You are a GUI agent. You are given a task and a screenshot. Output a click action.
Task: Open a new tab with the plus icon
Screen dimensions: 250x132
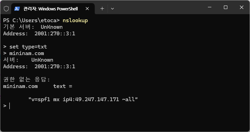pos(102,9)
